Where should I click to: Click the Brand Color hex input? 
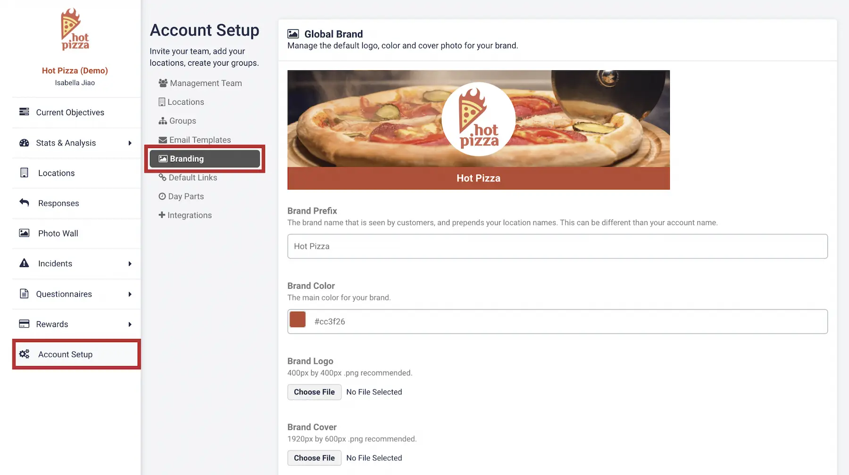pos(558,322)
